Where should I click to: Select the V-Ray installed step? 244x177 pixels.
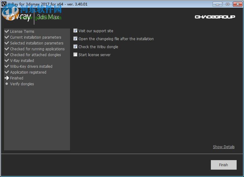pyautogui.click(x=22, y=61)
